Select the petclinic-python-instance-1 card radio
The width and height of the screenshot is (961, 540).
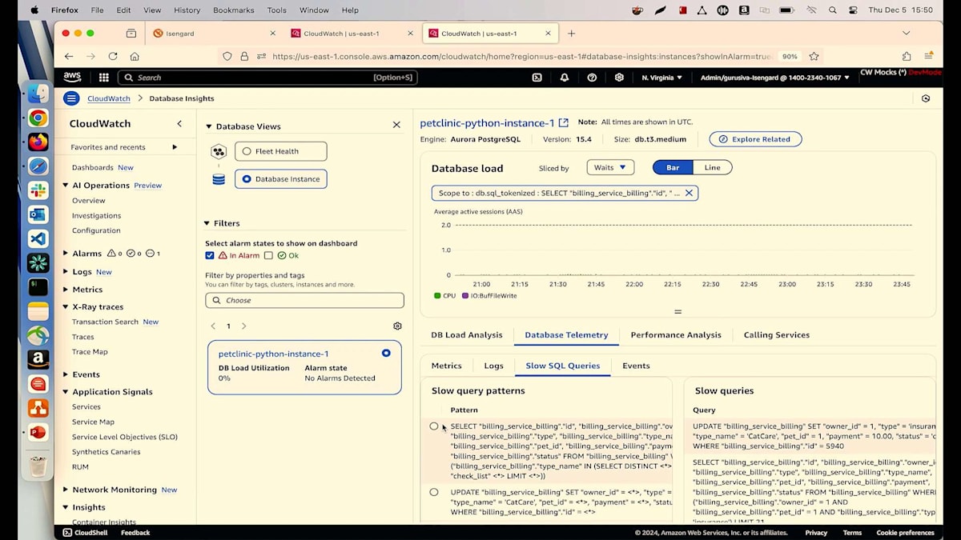point(386,353)
